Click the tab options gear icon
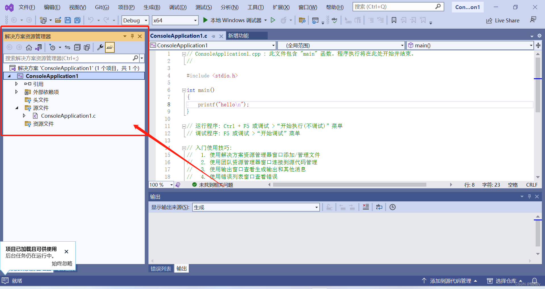 539,36
